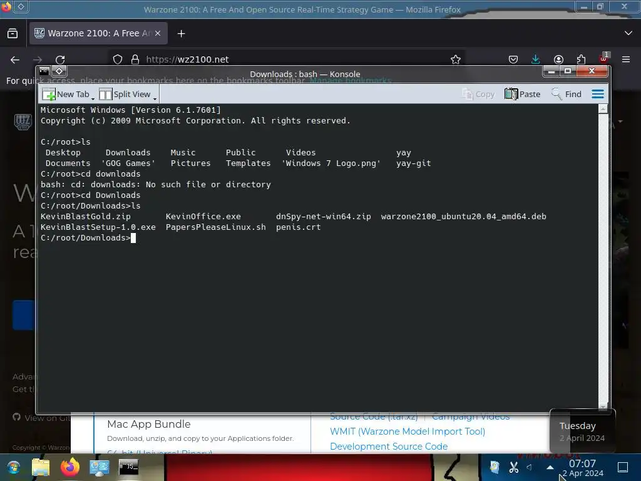This screenshot has height=481, width=641.
Task: Click the Warzone 2100 site logo
Action: [x=23, y=122]
